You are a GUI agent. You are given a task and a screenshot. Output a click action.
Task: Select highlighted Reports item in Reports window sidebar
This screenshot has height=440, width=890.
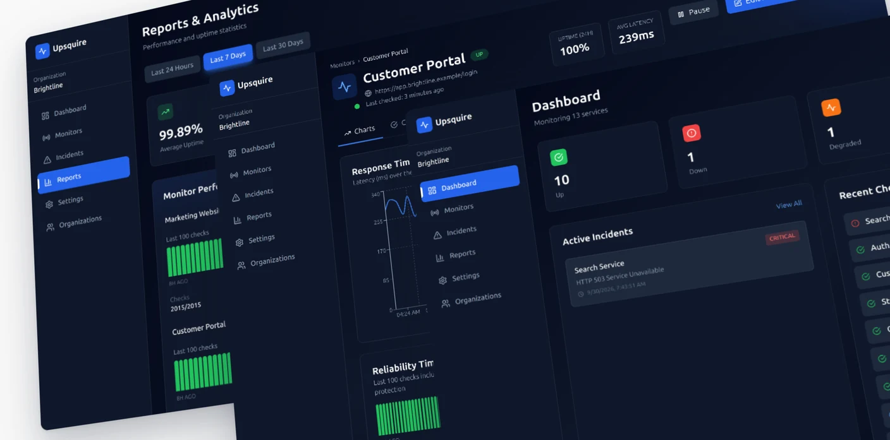tap(84, 175)
